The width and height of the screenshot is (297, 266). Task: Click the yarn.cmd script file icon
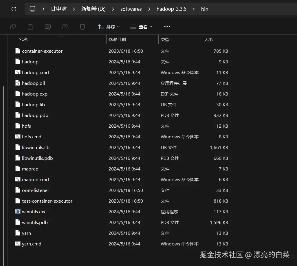tap(18, 244)
